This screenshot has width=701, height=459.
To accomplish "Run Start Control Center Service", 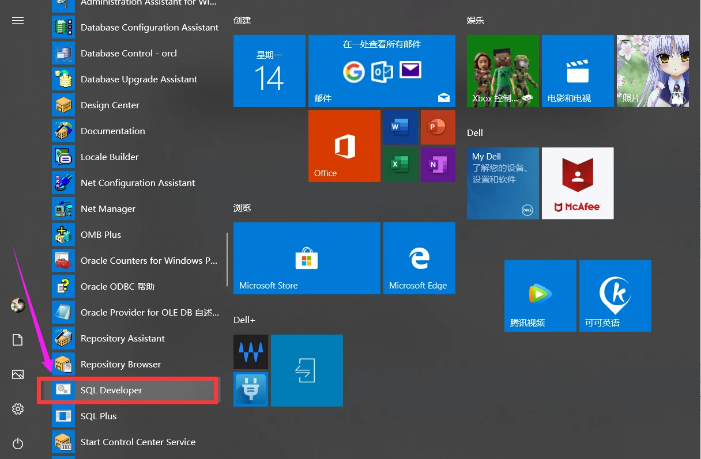I will click(136, 442).
